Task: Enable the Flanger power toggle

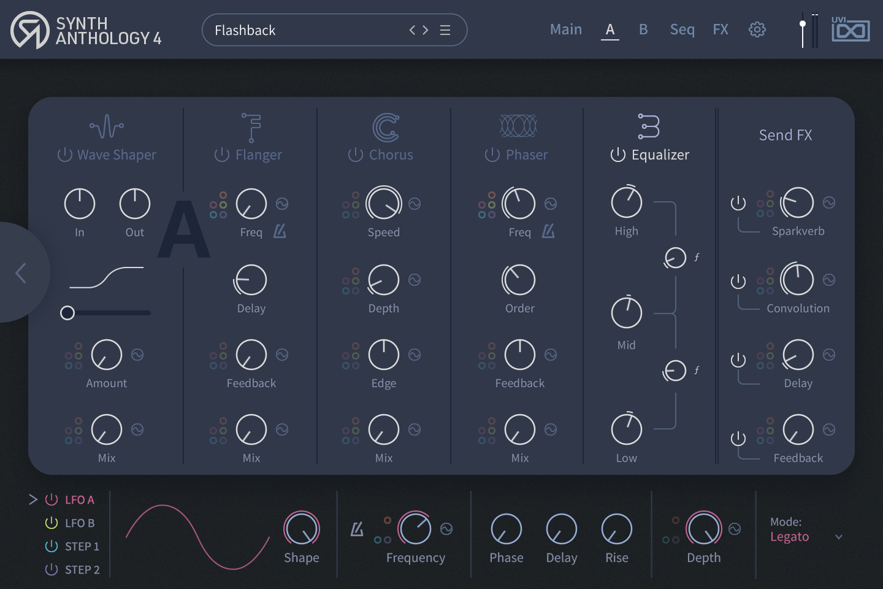Action: coord(221,155)
